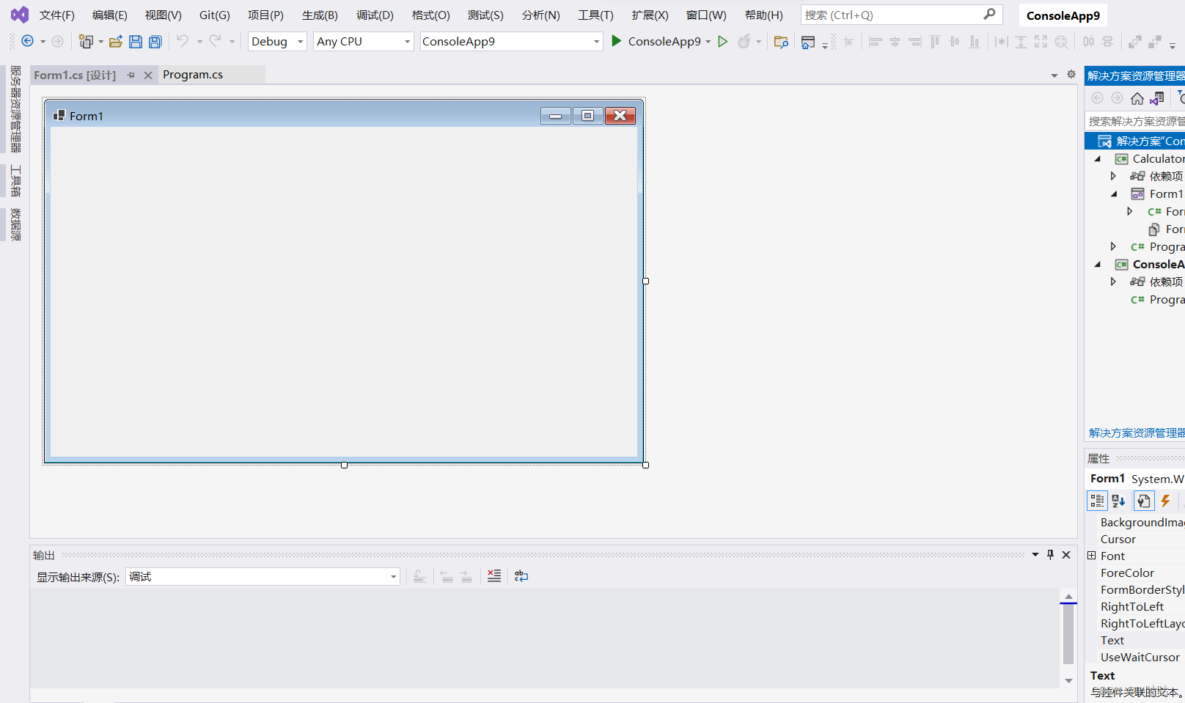Click the Size to Grid icon
The image size is (1185, 703).
(1060, 42)
